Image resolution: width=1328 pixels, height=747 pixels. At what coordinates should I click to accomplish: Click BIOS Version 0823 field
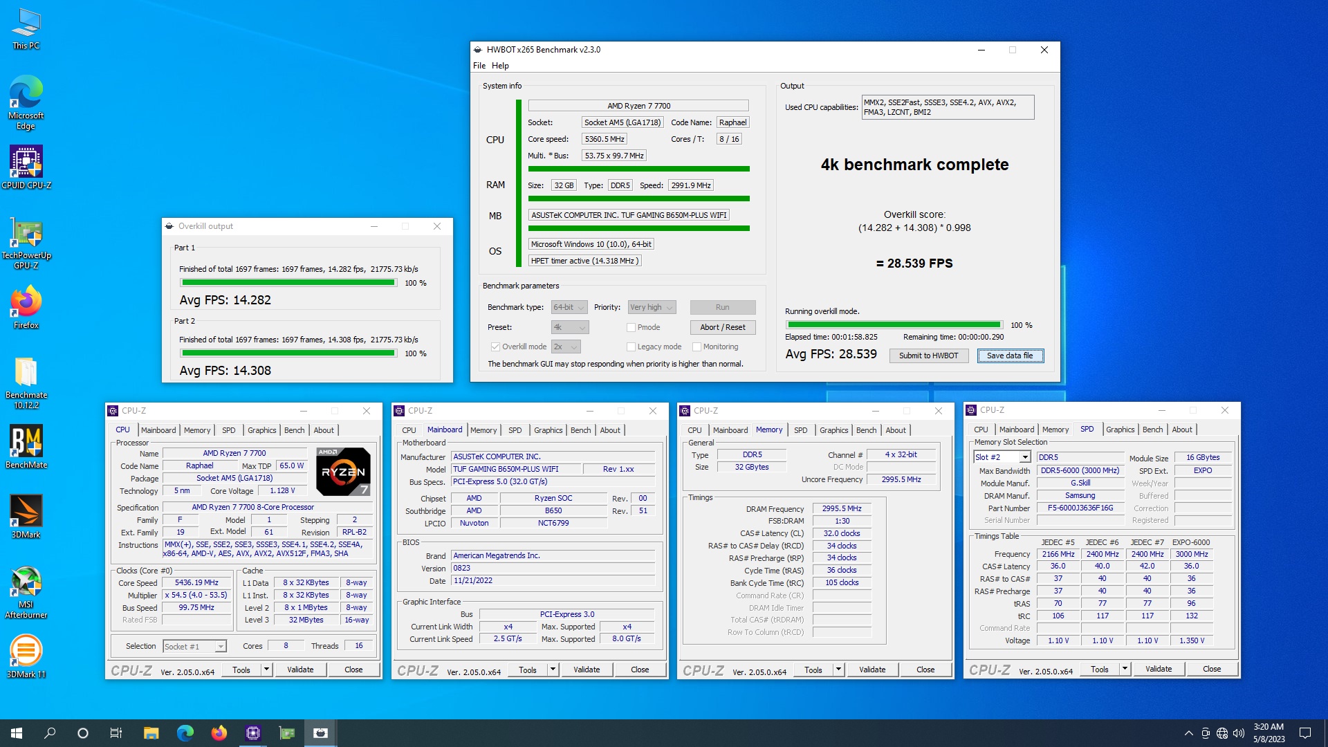[553, 568]
